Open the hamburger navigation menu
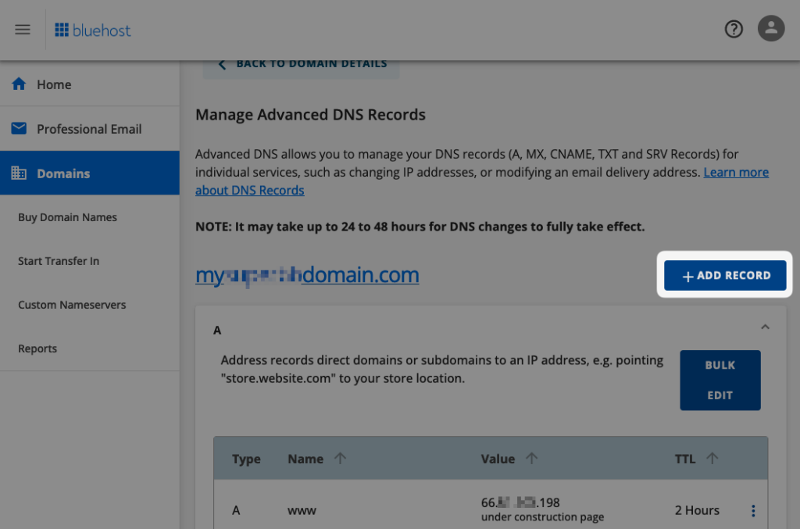800x529 pixels. 22,29
